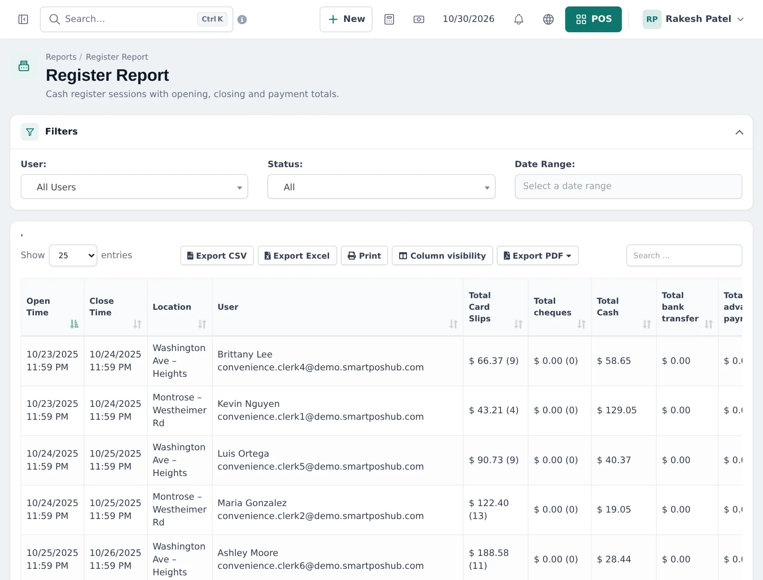Open the notifications bell
The image size is (763, 580).
coord(519,19)
